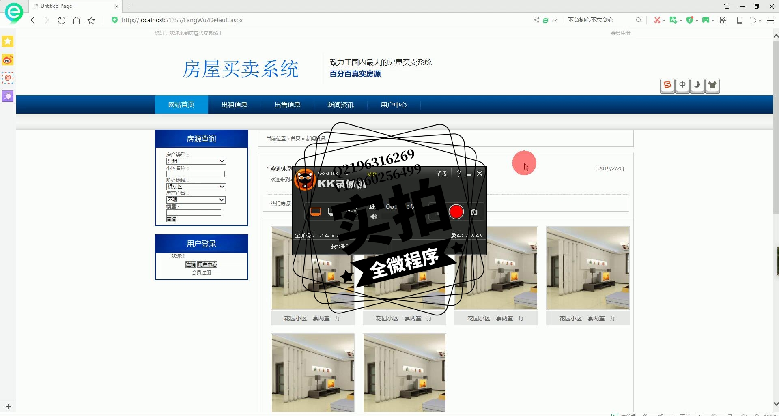Open 出售信息 navigation tab

coord(288,105)
